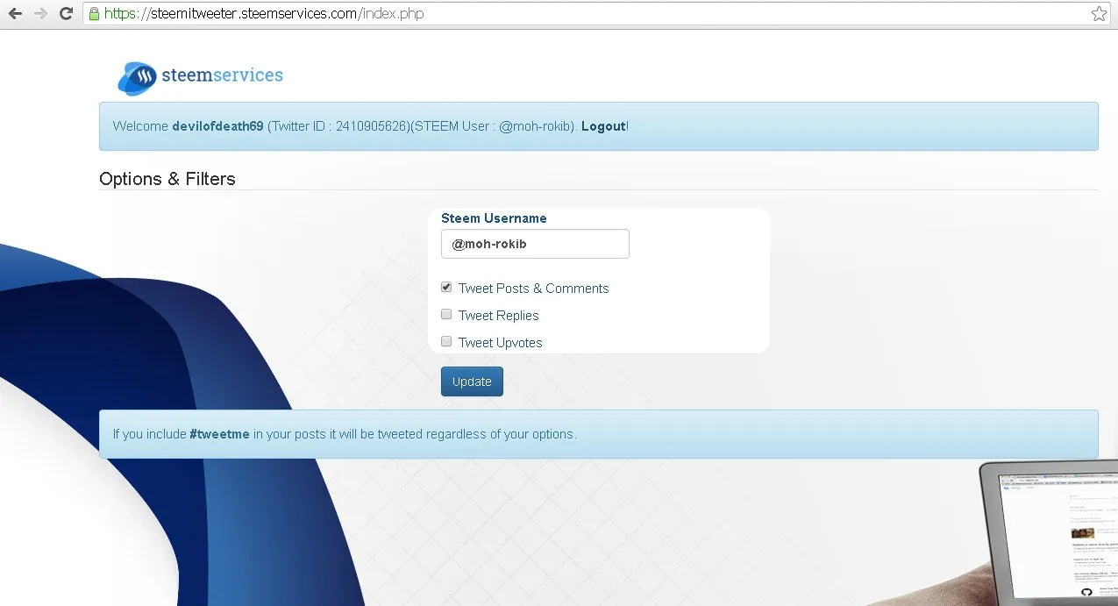The height and width of the screenshot is (606, 1118).
Task: Click the Tweet Upvotes label text
Action: coord(500,343)
